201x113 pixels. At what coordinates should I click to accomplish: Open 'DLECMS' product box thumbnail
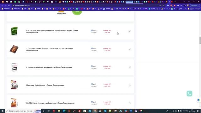coord(14,103)
